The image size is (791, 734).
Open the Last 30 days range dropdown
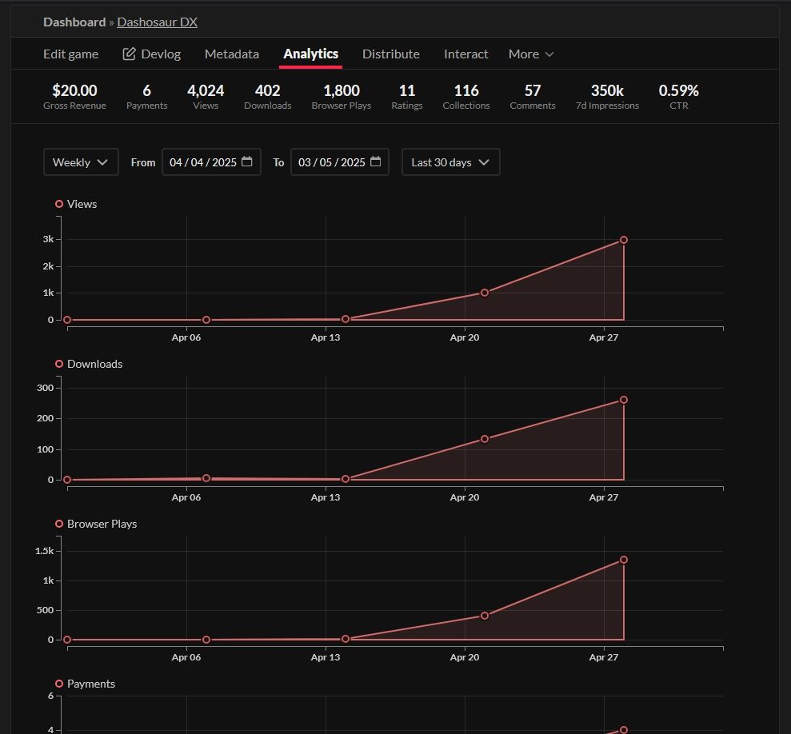450,162
